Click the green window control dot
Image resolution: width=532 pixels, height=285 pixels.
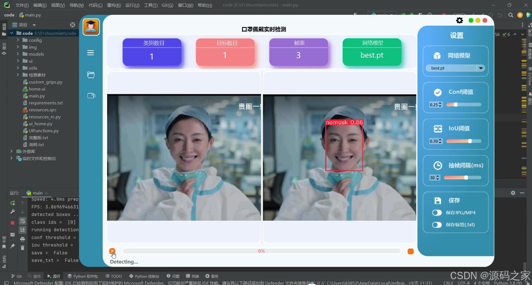point(471,21)
